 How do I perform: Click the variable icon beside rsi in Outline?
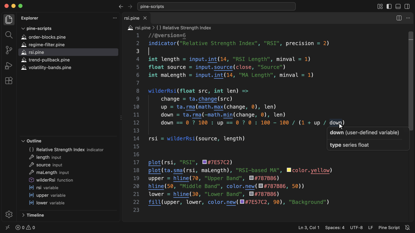pyautogui.click(x=31, y=188)
